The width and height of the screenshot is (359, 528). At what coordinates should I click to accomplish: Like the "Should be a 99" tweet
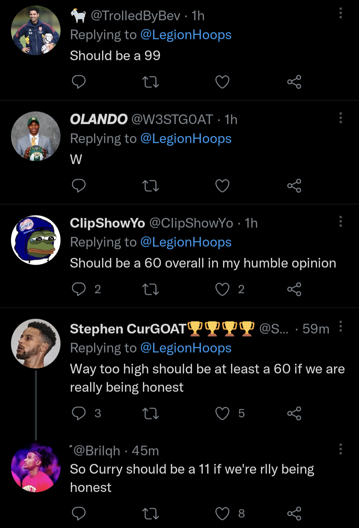222,82
